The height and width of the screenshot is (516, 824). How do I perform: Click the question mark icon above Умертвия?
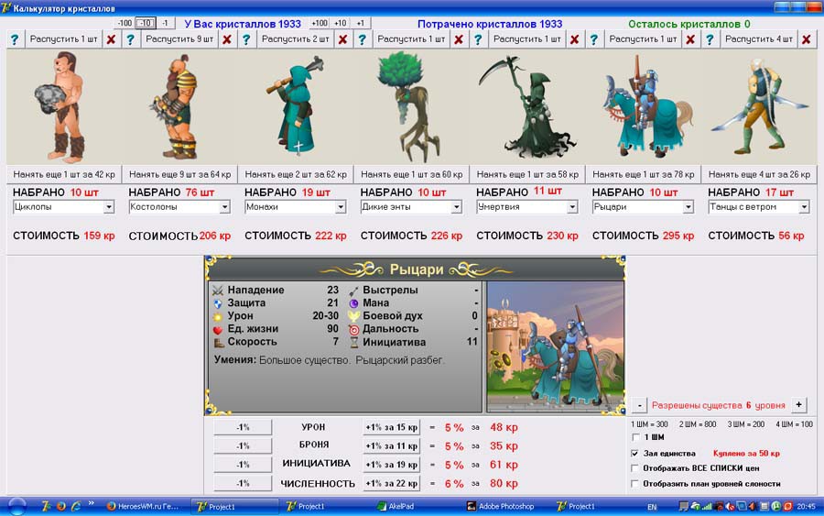(x=478, y=39)
